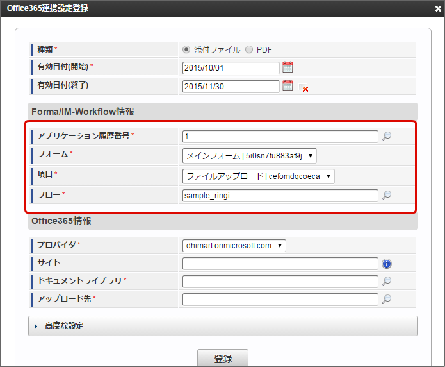Clear the end date with red-x icon
Image resolution: width=445 pixels, height=367 pixels.
click(303, 87)
